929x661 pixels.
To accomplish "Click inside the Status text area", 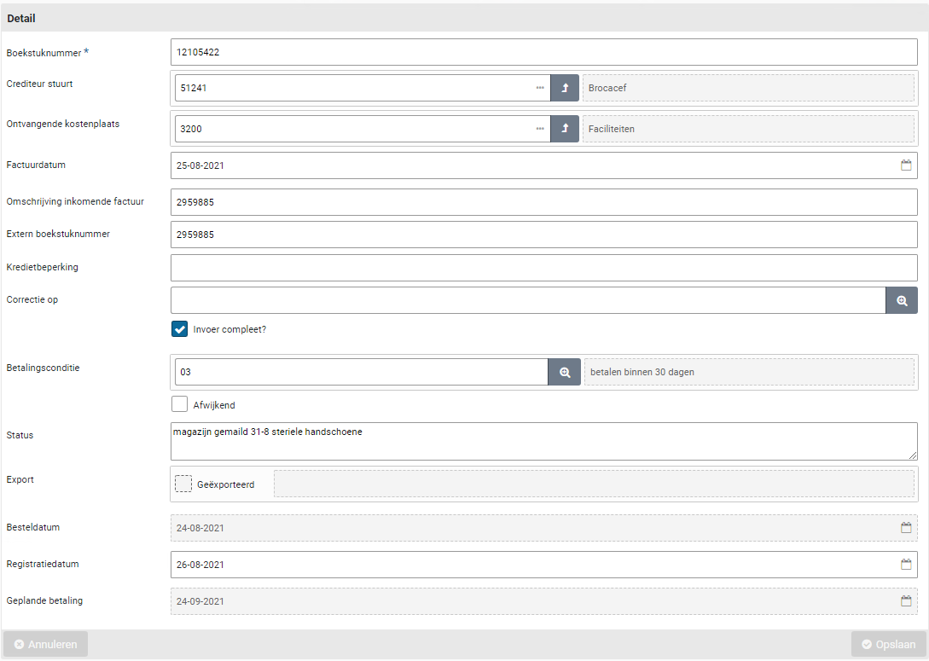I will pyautogui.click(x=543, y=441).
